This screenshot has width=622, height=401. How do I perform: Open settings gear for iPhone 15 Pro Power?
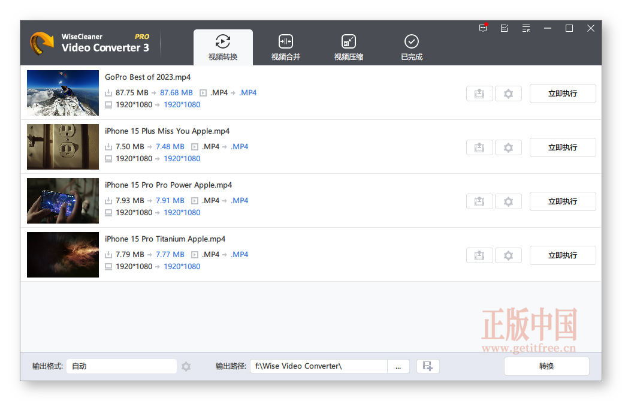[509, 201]
